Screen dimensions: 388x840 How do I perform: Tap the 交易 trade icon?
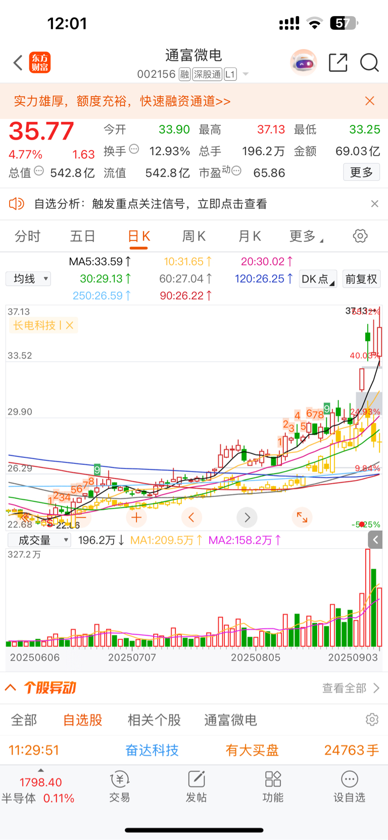click(120, 787)
